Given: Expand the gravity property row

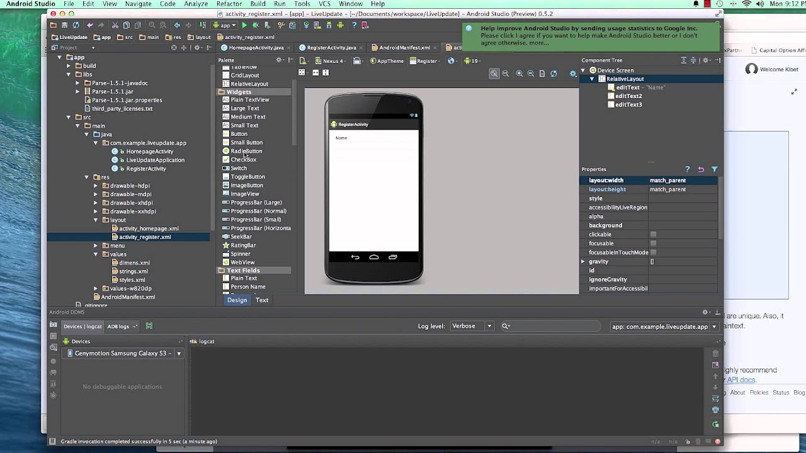Looking at the screenshot, I should click(583, 261).
